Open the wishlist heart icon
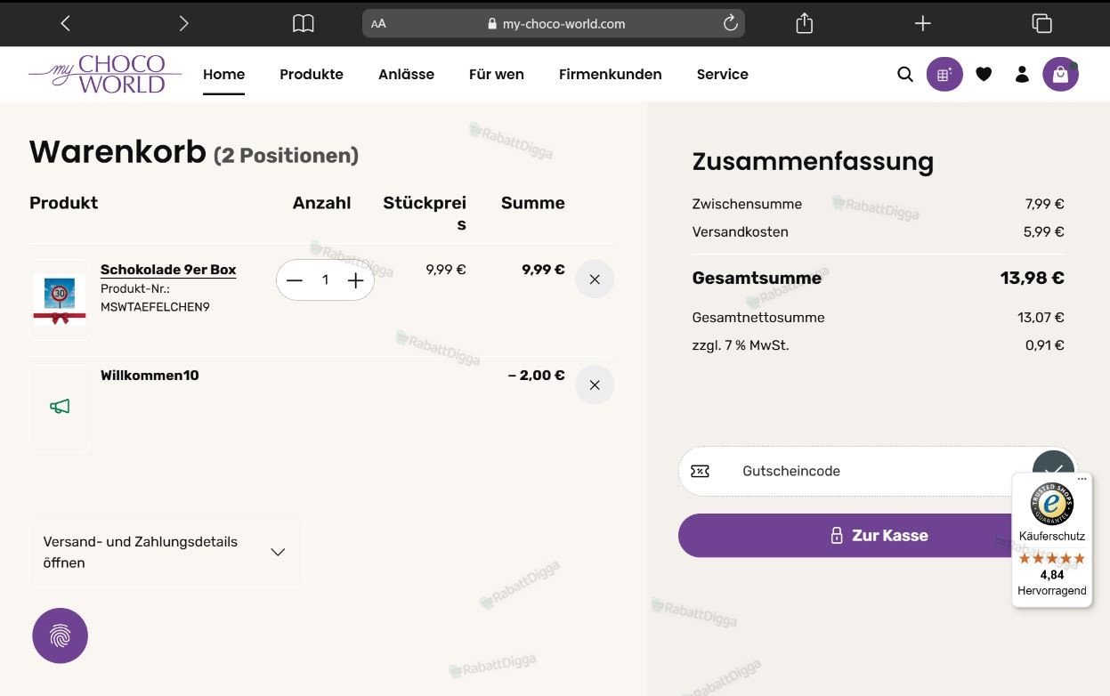The width and height of the screenshot is (1110, 696). pos(984,75)
